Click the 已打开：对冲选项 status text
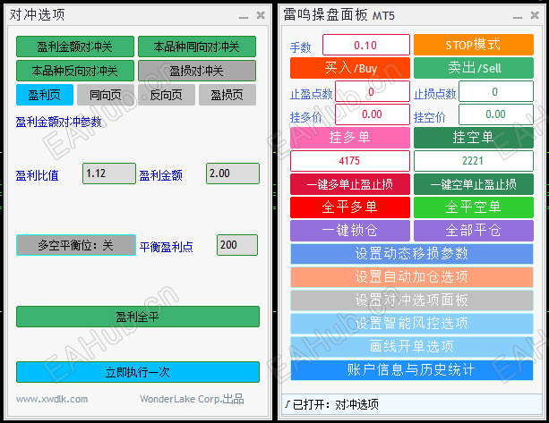Screen dimensions: 549x423 tap(336, 404)
